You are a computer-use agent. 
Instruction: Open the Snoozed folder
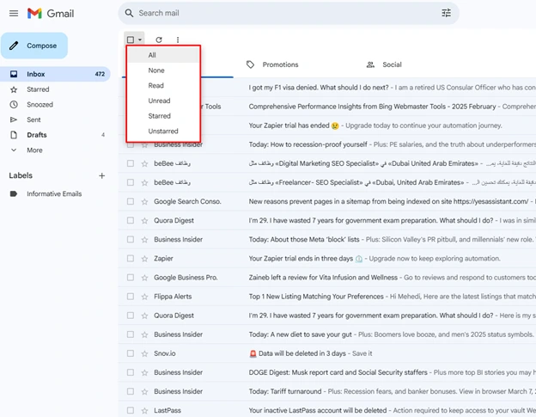pyautogui.click(x=55, y=105)
